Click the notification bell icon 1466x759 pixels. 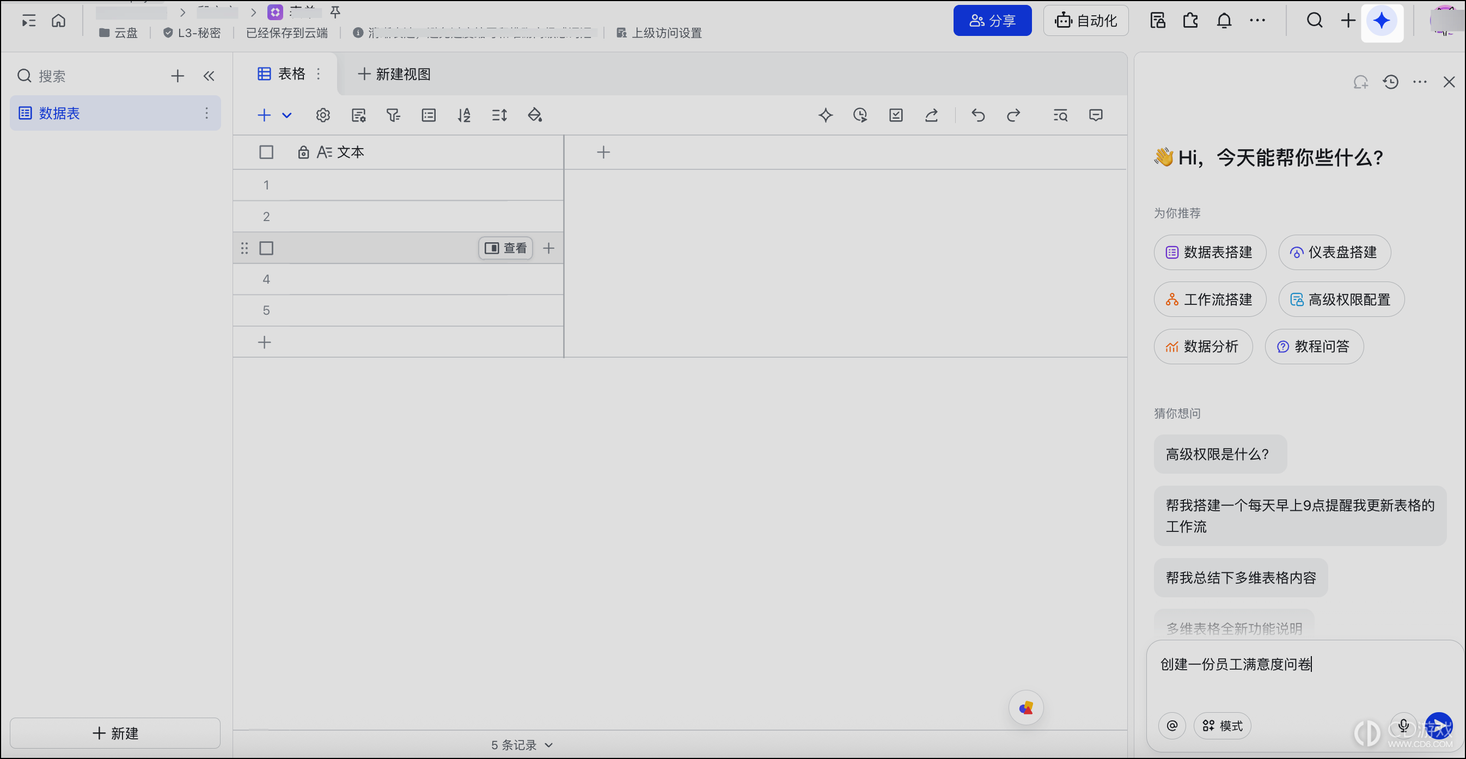pyautogui.click(x=1224, y=21)
